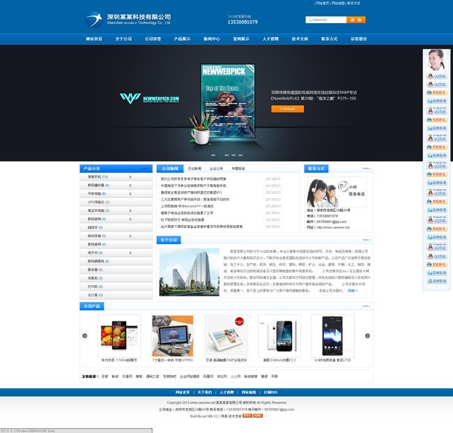Open 网站首页 in main navigation

tap(94, 39)
